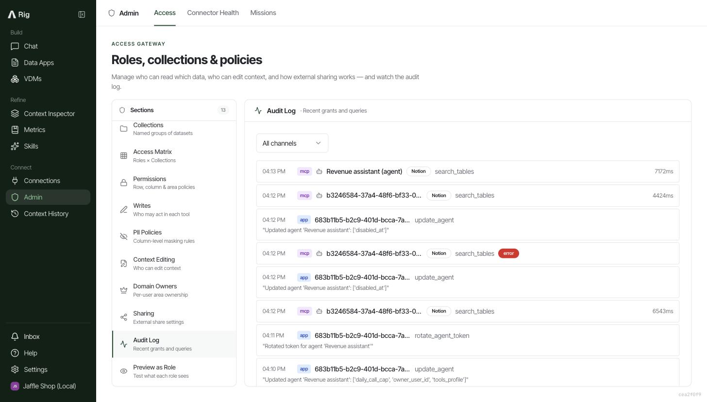Select the Domain Owners section

point(174,290)
